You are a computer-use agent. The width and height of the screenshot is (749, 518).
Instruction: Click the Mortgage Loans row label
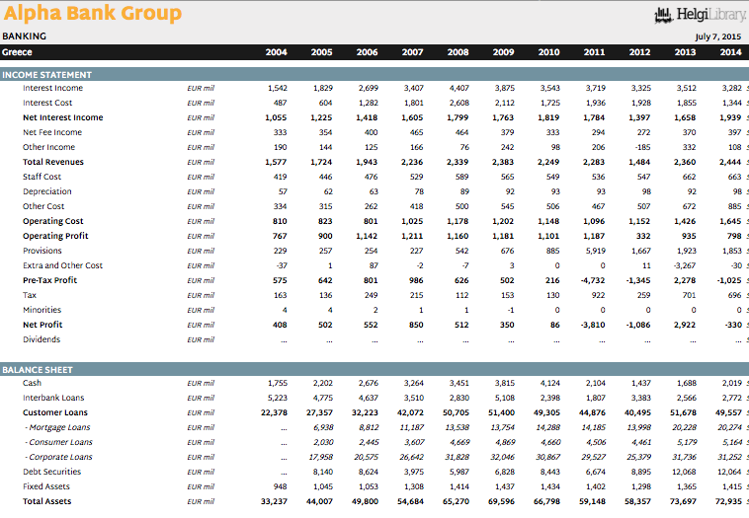(57, 427)
